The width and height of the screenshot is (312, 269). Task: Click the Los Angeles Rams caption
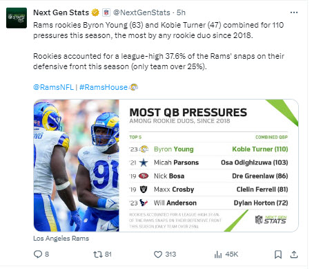coord(61,238)
